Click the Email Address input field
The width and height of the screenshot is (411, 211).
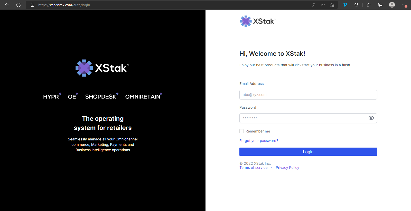[308, 95]
